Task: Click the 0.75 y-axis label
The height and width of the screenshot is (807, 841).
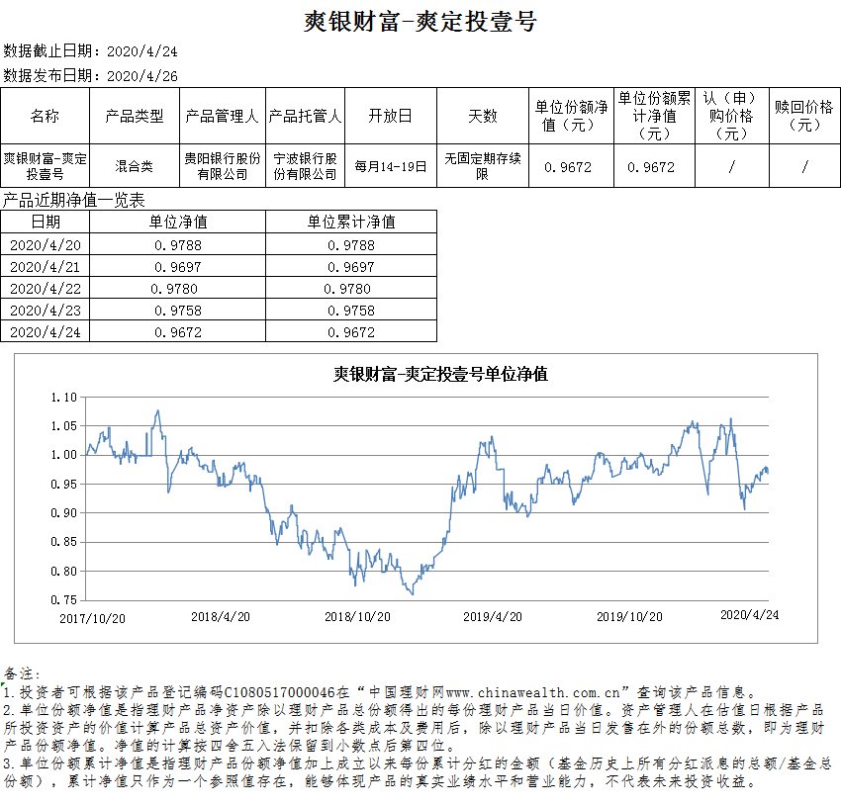Action: (64, 600)
